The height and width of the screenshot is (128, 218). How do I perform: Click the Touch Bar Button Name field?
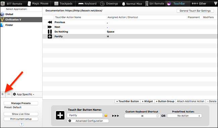85,115
